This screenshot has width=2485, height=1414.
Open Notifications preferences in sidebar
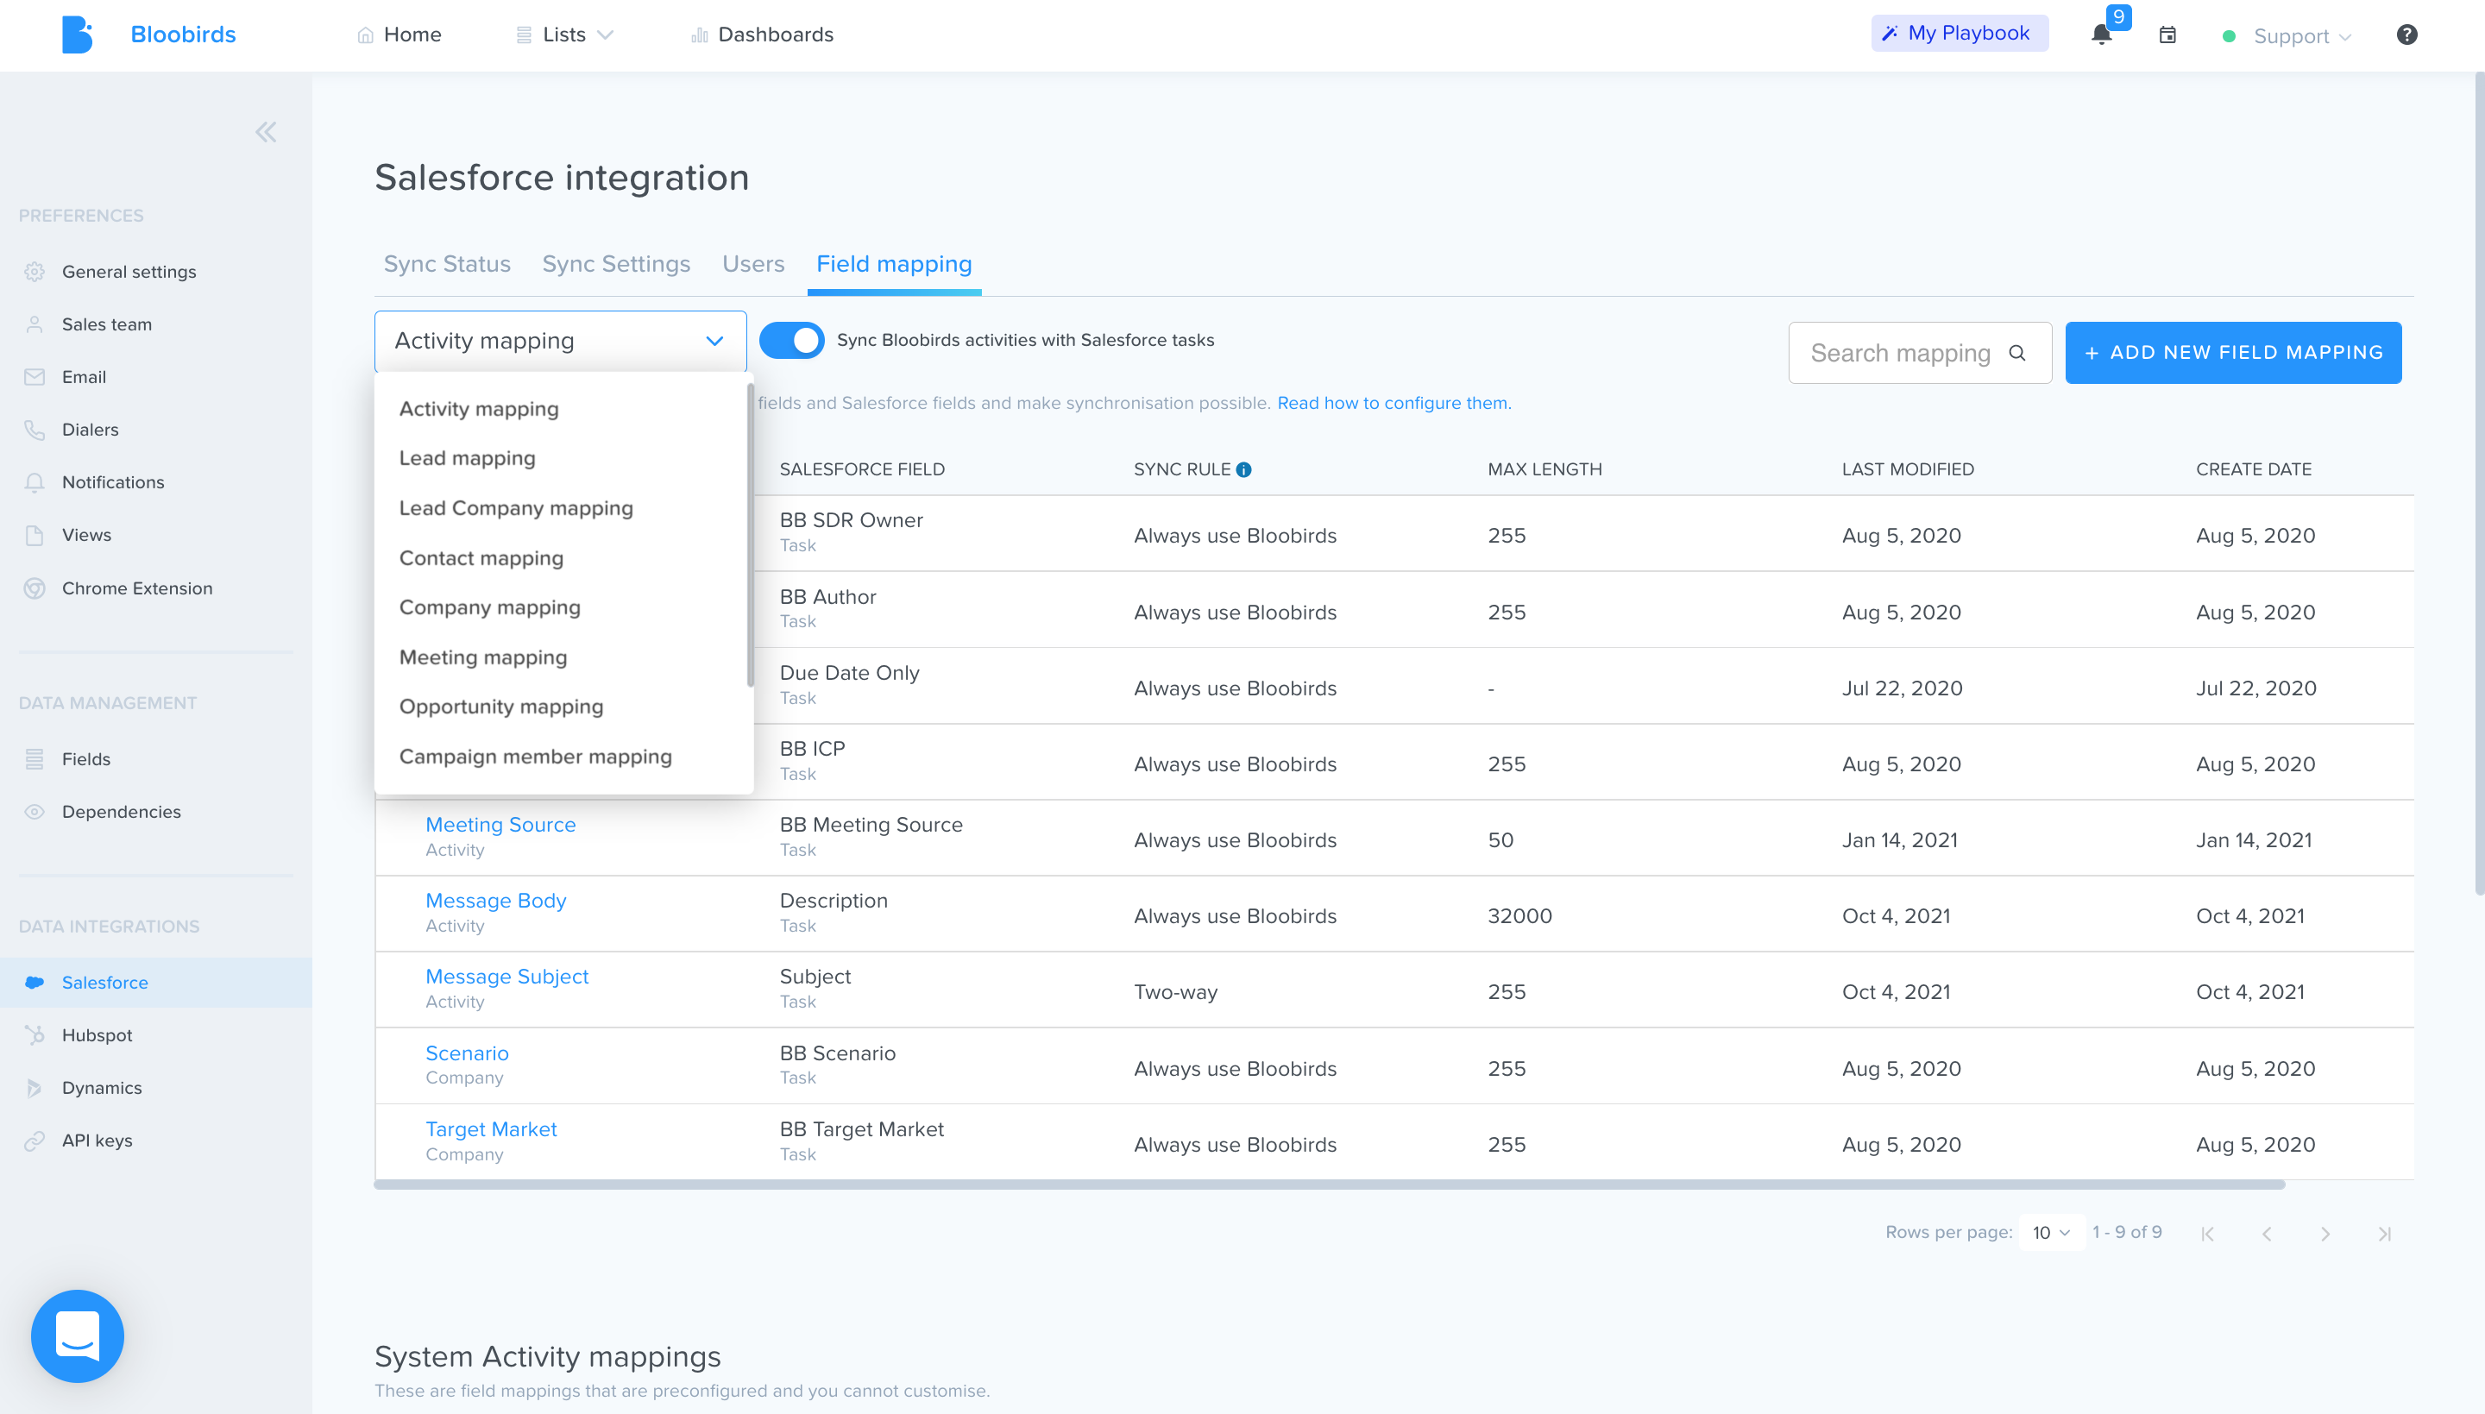(113, 482)
